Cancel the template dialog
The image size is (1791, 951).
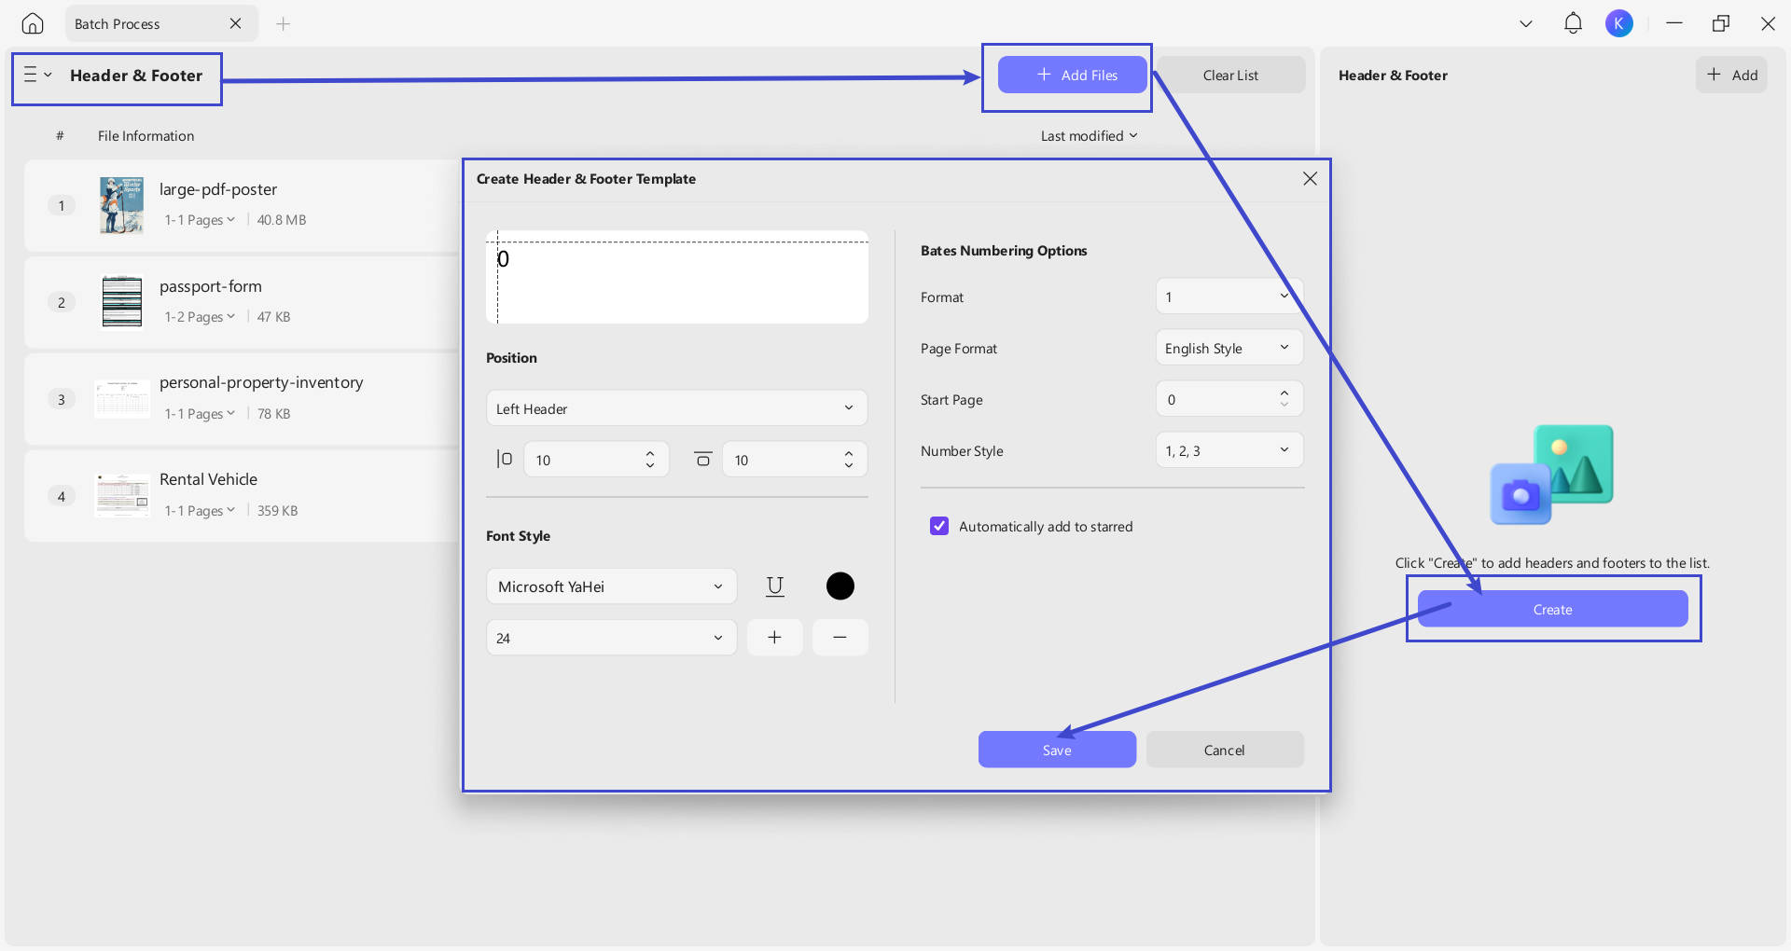1224,750
